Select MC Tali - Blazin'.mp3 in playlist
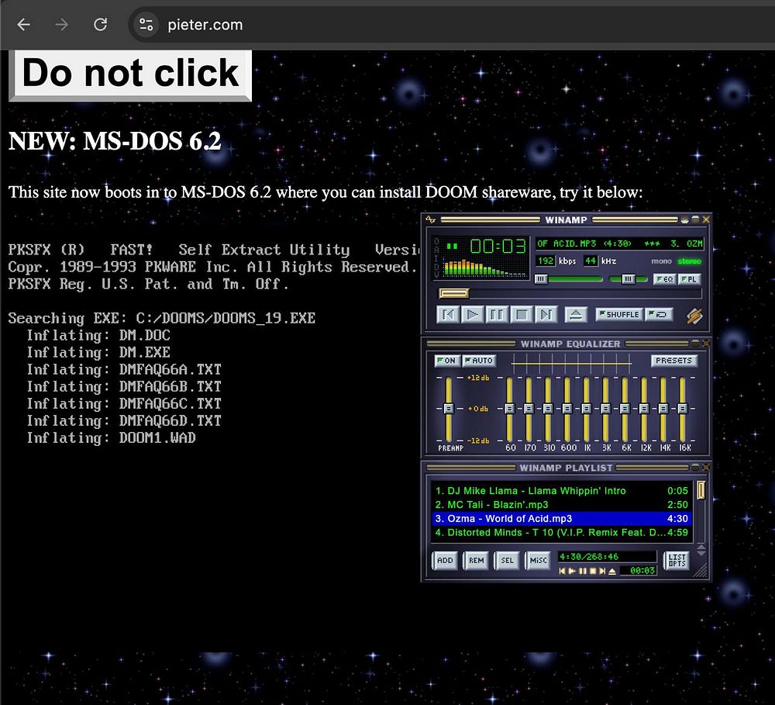 pos(561,505)
